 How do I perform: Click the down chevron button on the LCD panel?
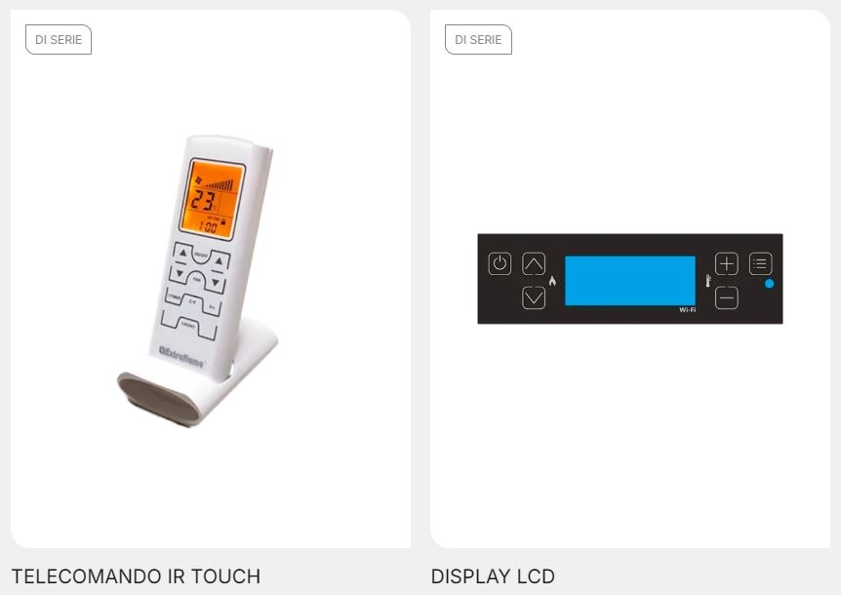point(534,298)
